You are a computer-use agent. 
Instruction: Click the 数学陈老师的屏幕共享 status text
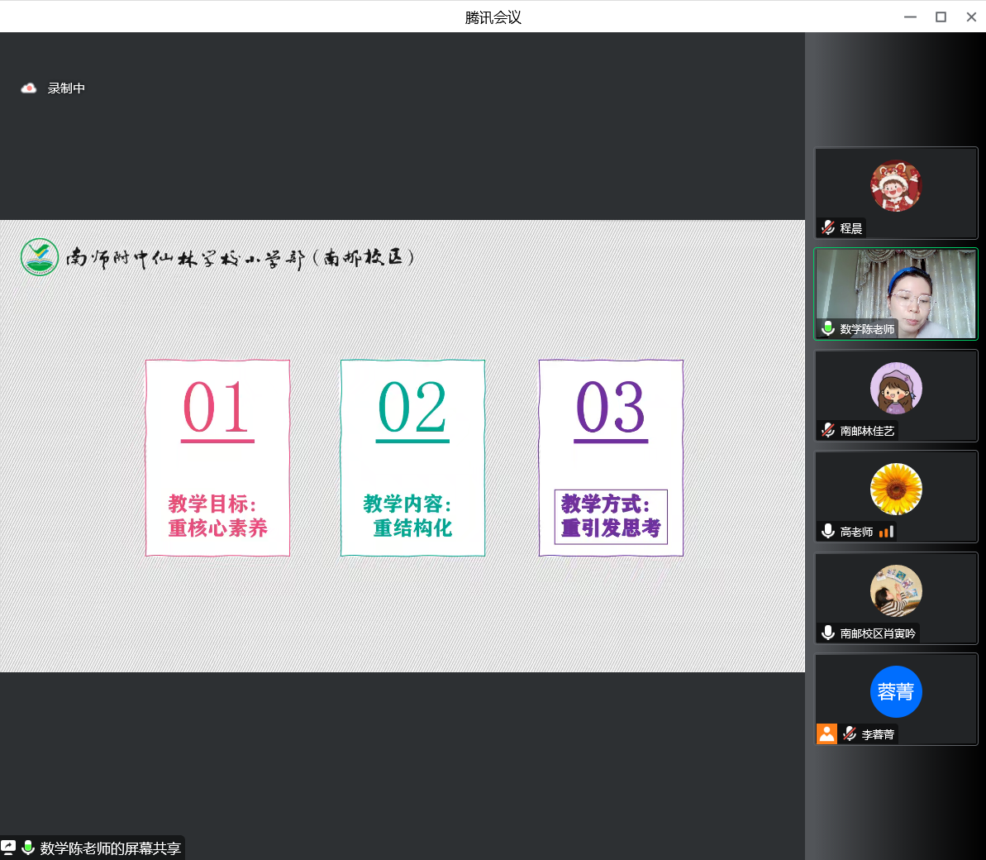[111, 848]
